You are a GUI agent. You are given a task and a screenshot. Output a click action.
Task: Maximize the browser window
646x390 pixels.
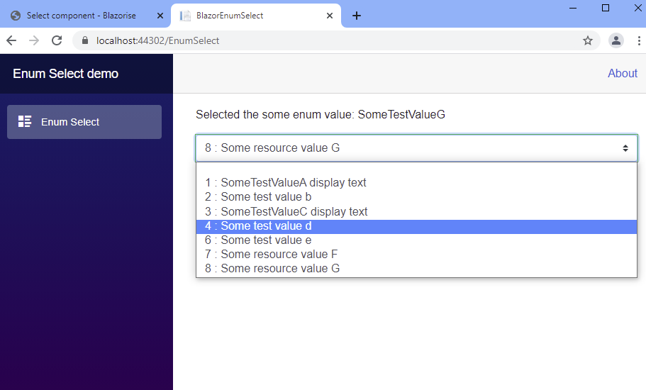pyautogui.click(x=606, y=8)
